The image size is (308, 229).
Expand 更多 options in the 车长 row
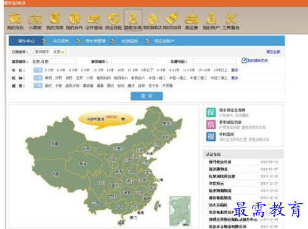234,70
